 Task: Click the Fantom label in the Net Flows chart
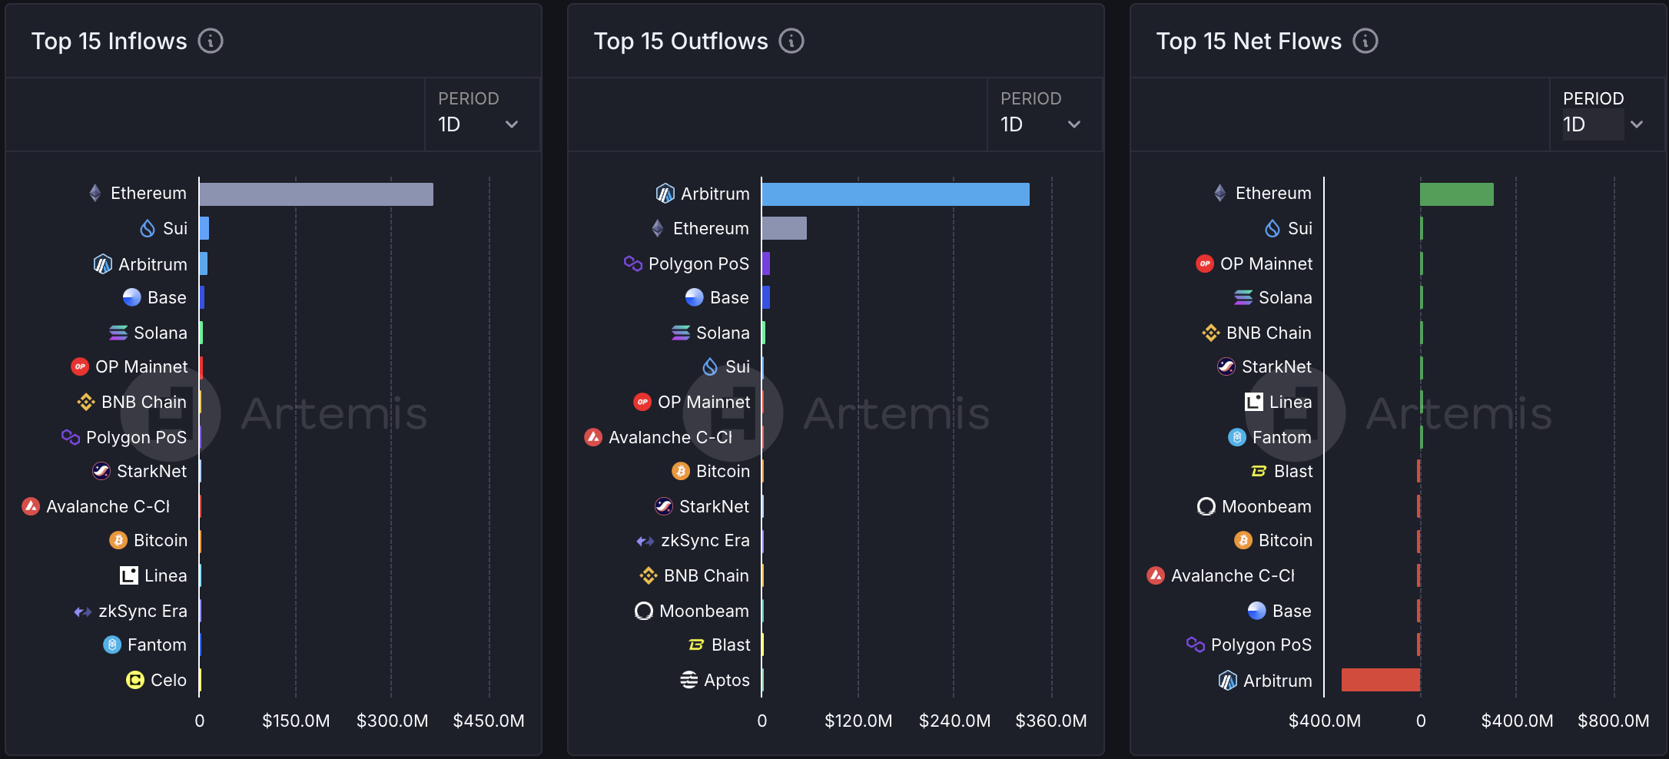pos(1282,437)
